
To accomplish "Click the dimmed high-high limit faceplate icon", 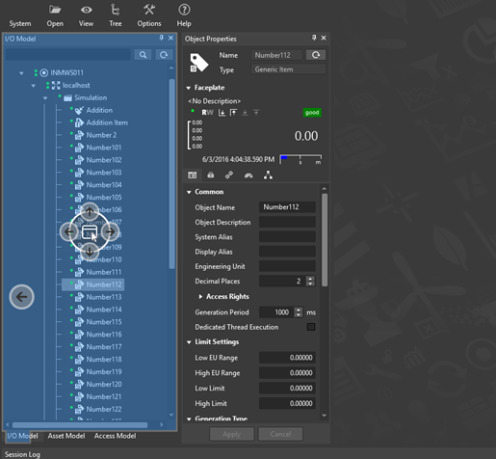I will [x=256, y=113].
